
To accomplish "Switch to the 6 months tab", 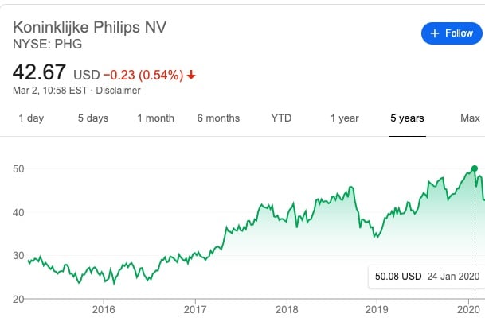I will click(218, 118).
